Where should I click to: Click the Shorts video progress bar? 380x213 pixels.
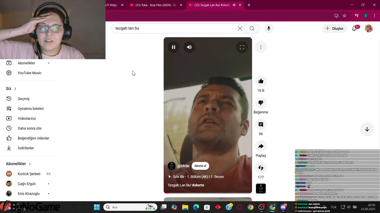[208, 193]
